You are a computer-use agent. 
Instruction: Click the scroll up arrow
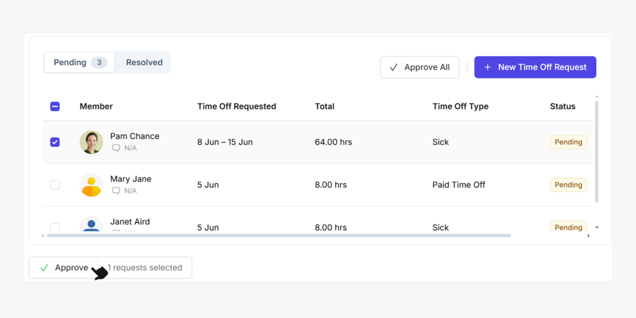tap(597, 97)
